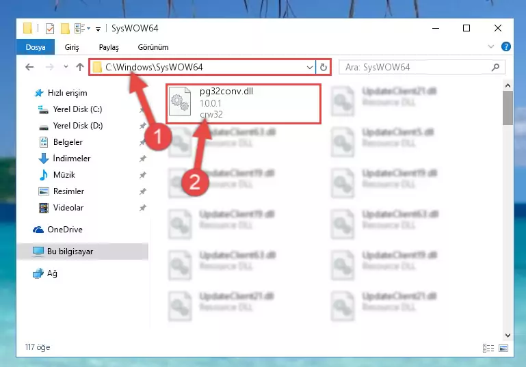The width and height of the screenshot is (526, 367).
Task: Click the pg32conv.dll gear file icon
Action: (x=180, y=102)
